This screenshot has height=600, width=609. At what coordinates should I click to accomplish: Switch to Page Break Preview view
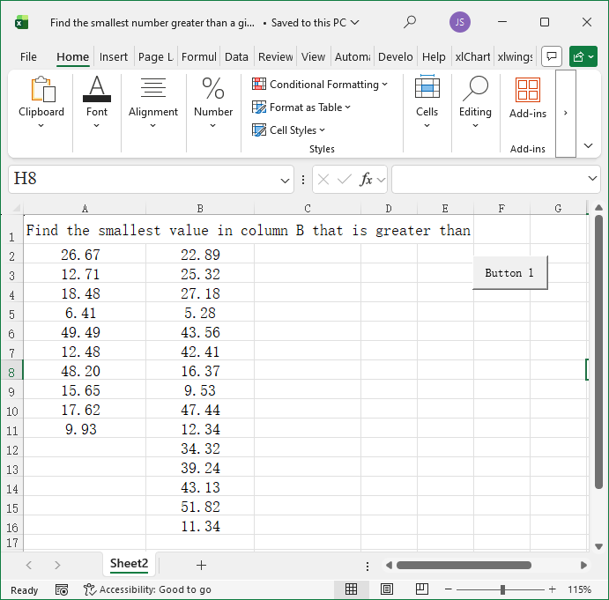(422, 589)
